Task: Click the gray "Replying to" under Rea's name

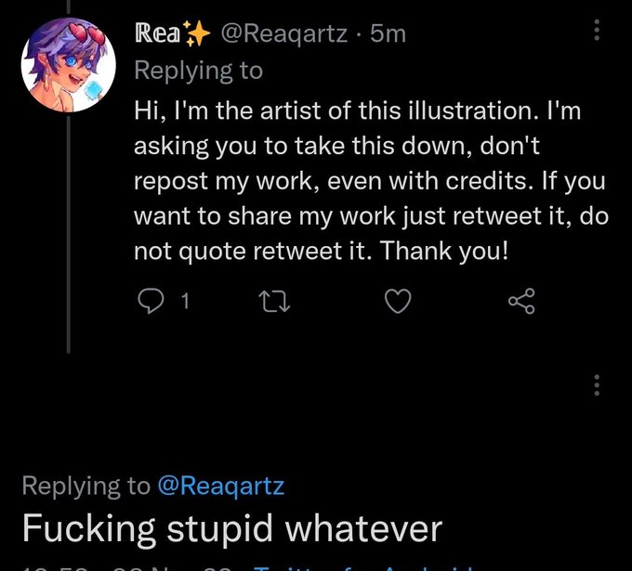Action: coord(198,71)
